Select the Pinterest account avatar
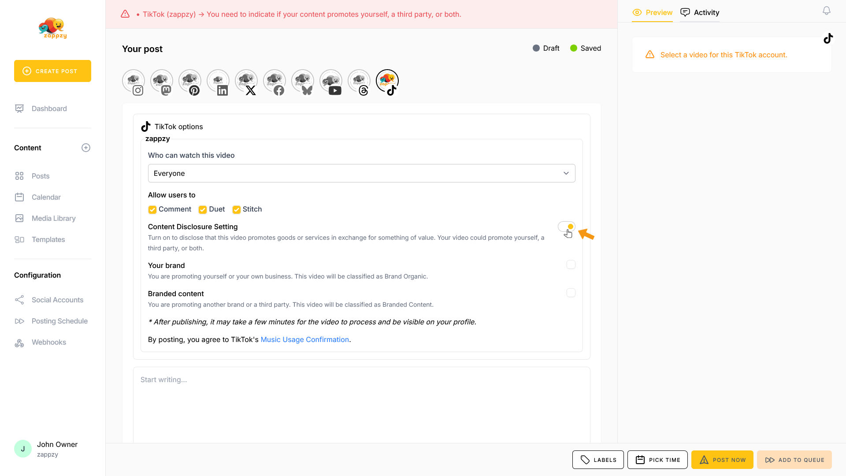This screenshot has width=846, height=476. 189,82
